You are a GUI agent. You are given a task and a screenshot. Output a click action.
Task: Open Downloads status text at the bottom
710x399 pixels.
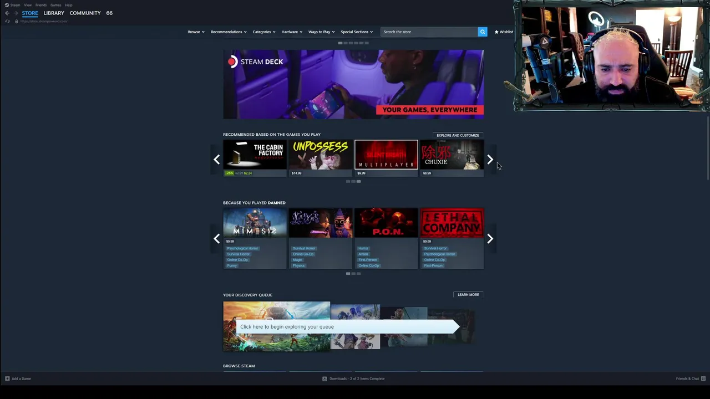[357, 378]
